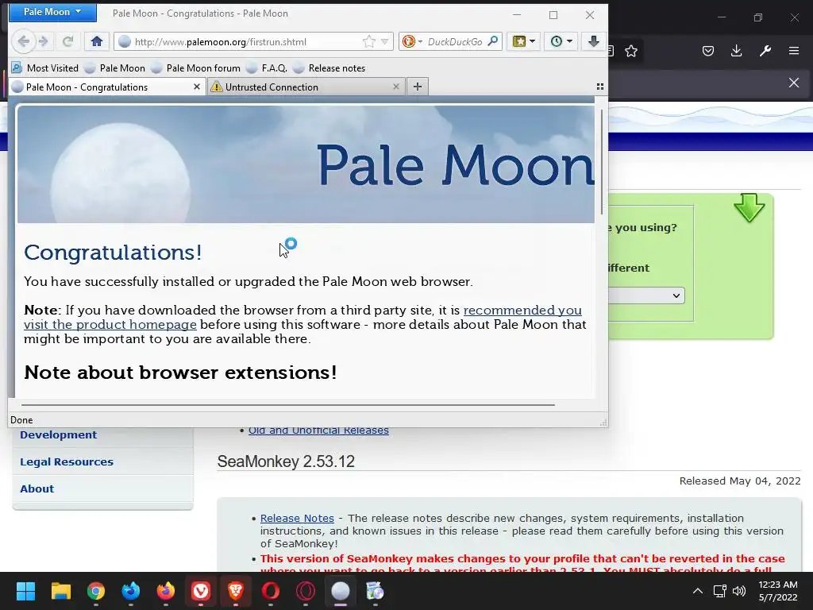Open Release Notes link on SeaMonkey page
This screenshot has width=813, height=610.
pos(297,518)
